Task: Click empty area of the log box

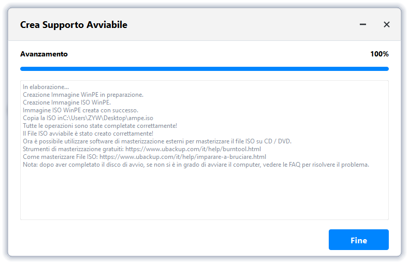Action: (x=204, y=197)
